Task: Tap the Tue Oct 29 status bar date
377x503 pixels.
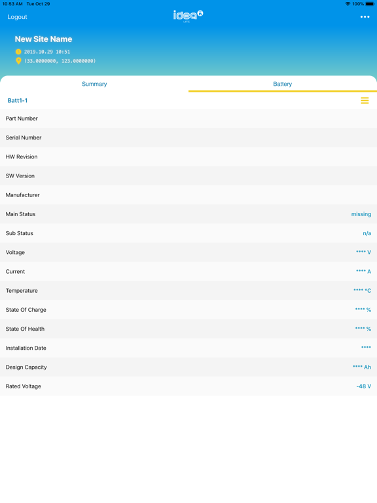Action: pos(38,4)
